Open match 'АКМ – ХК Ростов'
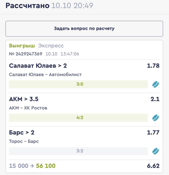 28,108
